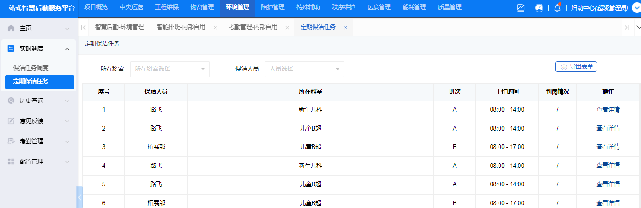Screen dimensions: 641x208
Task: Expand the 历史查询 menu chevron
Action: coord(68,101)
